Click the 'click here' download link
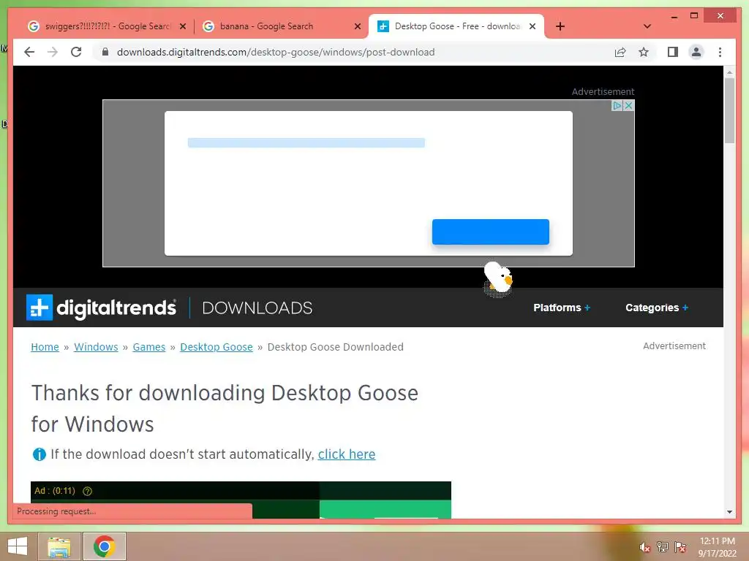The width and height of the screenshot is (749, 561). coord(347,454)
